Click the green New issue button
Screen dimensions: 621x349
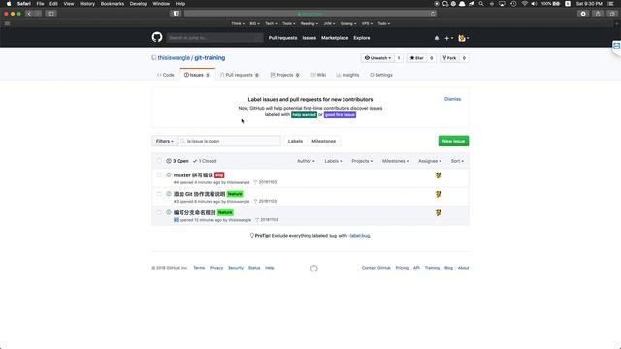pos(453,141)
